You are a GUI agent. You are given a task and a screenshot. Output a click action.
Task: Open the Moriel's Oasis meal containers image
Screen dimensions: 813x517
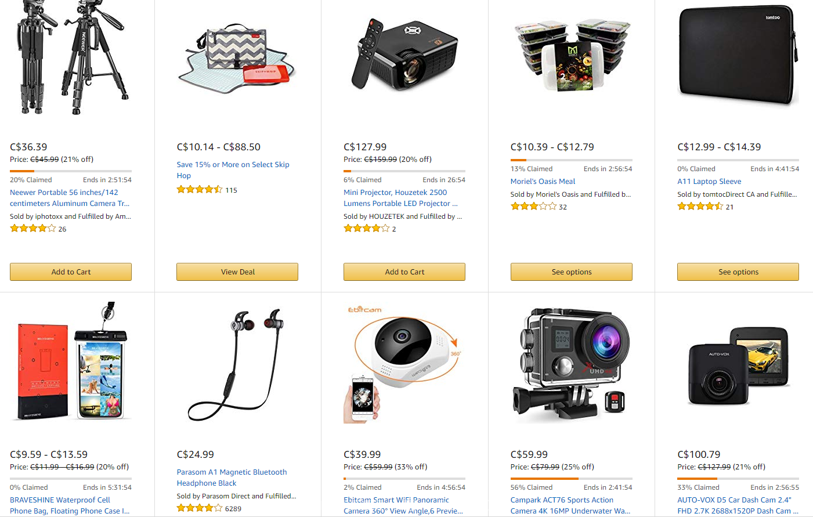(x=572, y=55)
